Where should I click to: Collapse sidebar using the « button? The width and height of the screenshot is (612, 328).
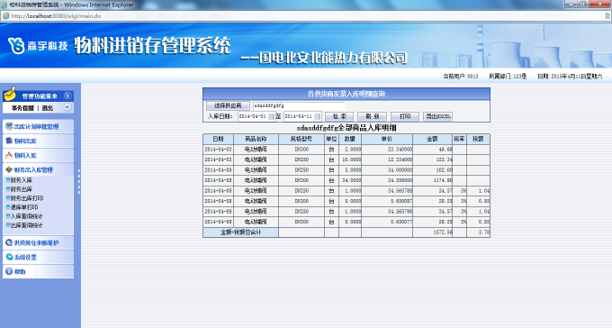(x=67, y=106)
